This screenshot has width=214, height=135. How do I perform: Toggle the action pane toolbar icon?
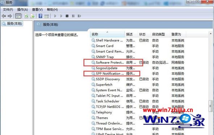(47, 16)
